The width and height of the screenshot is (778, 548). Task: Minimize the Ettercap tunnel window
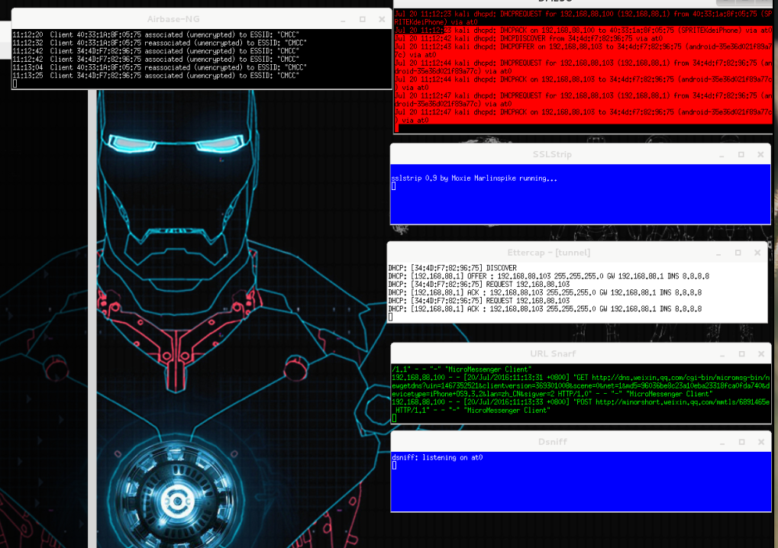[x=718, y=253]
